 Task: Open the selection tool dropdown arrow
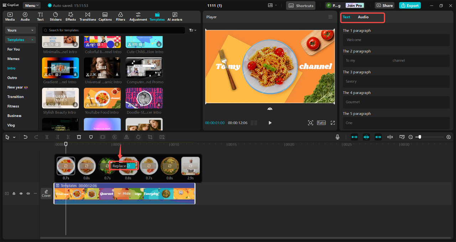pos(14,137)
